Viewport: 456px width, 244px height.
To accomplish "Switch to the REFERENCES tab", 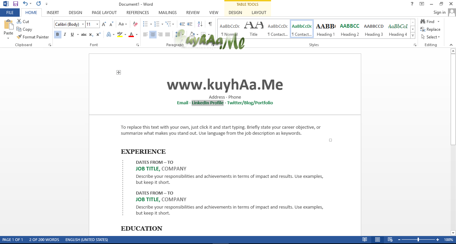I will [x=138, y=13].
